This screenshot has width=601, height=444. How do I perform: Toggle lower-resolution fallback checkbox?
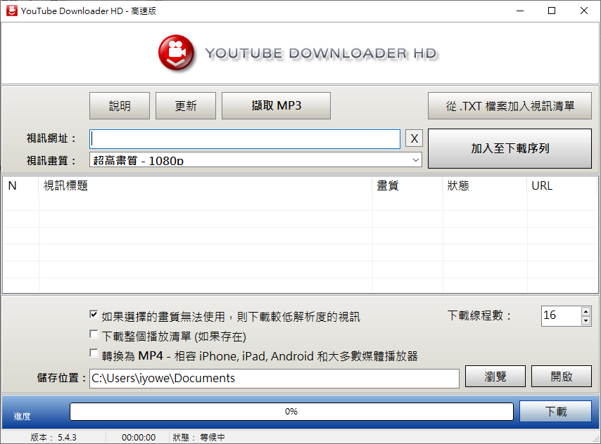point(94,315)
